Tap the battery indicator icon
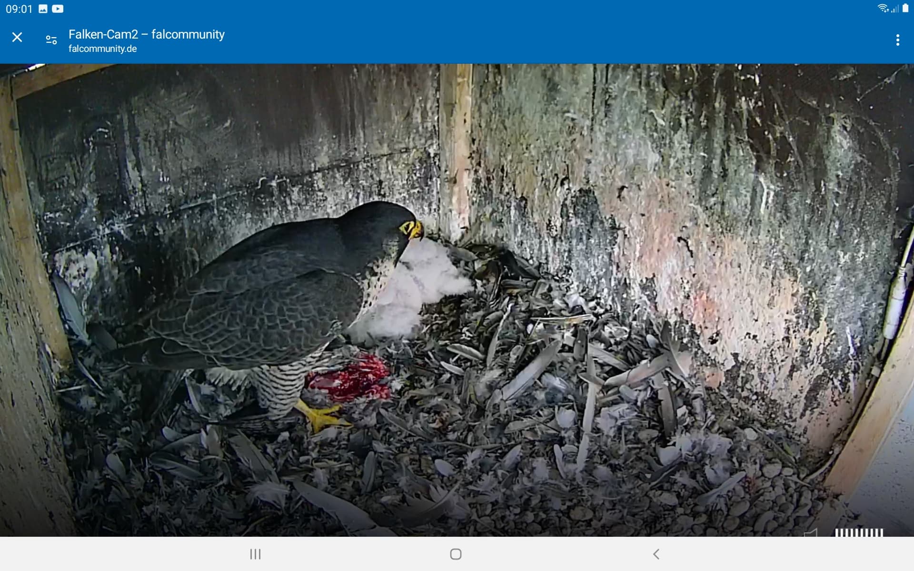Image resolution: width=914 pixels, height=571 pixels. pyautogui.click(x=905, y=9)
